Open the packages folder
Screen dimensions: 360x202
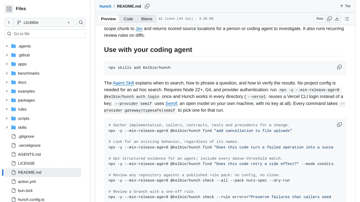coord(26,100)
